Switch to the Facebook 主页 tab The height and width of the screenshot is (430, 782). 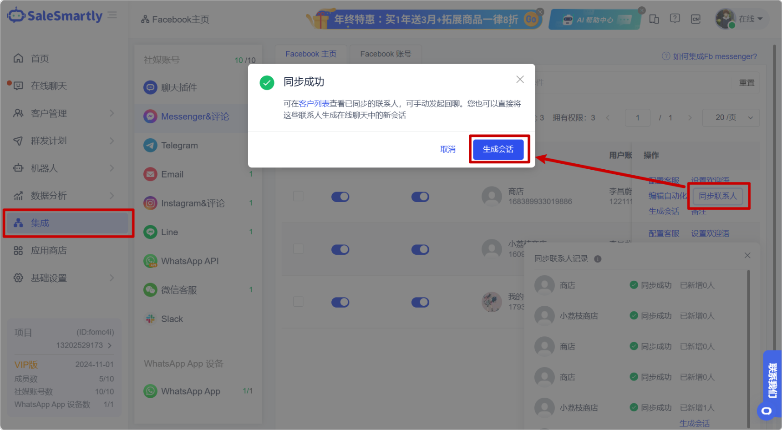(x=311, y=54)
